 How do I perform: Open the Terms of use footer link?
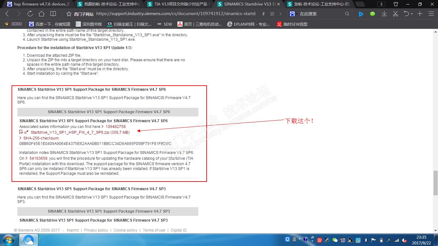coord(154,230)
